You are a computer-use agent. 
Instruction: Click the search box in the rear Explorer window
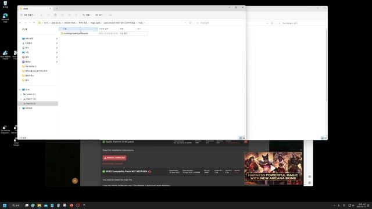click(x=301, y=23)
